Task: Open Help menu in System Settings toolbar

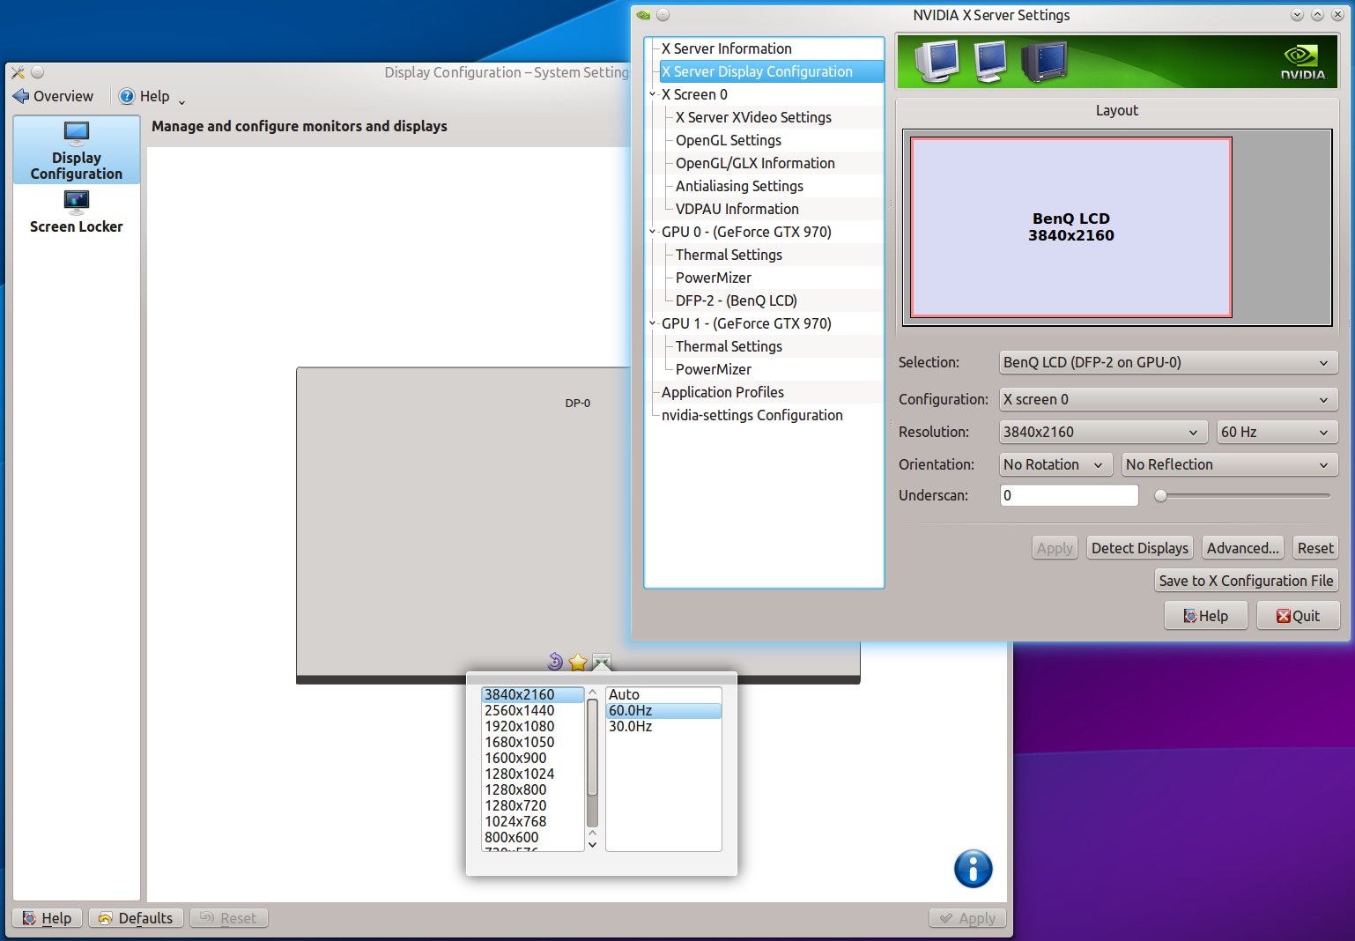Action: tap(152, 96)
